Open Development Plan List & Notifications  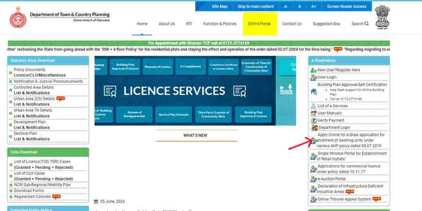(x=32, y=125)
